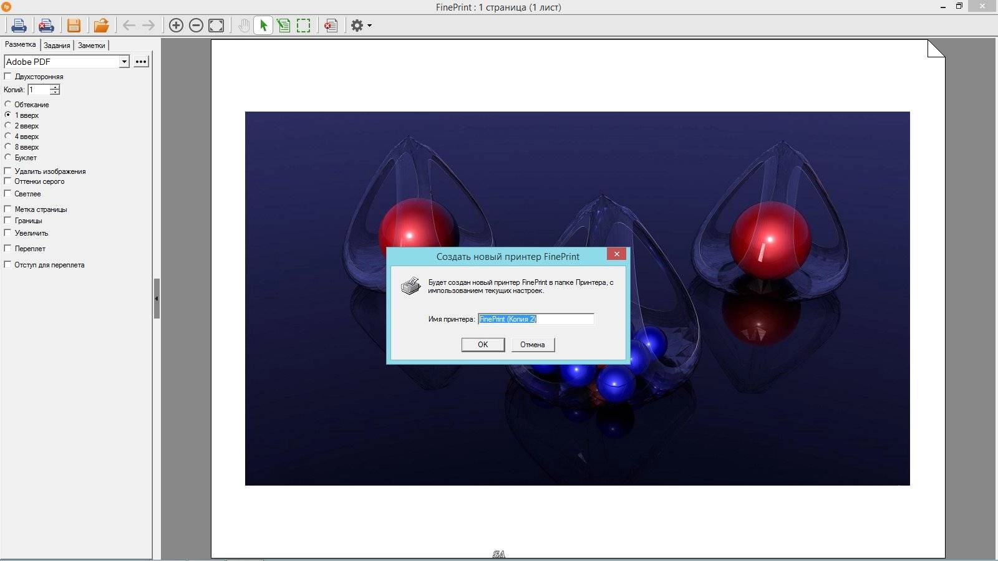The width and height of the screenshot is (998, 561).
Task: Click the Zoom in plus icon
Action: pos(176,26)
